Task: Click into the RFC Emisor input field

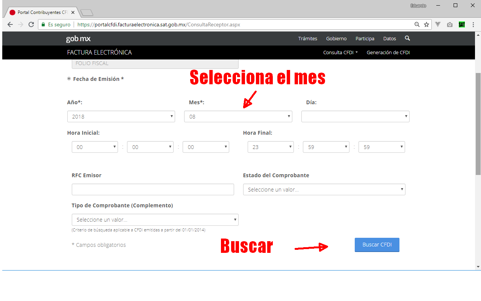Action: [153, 190]
